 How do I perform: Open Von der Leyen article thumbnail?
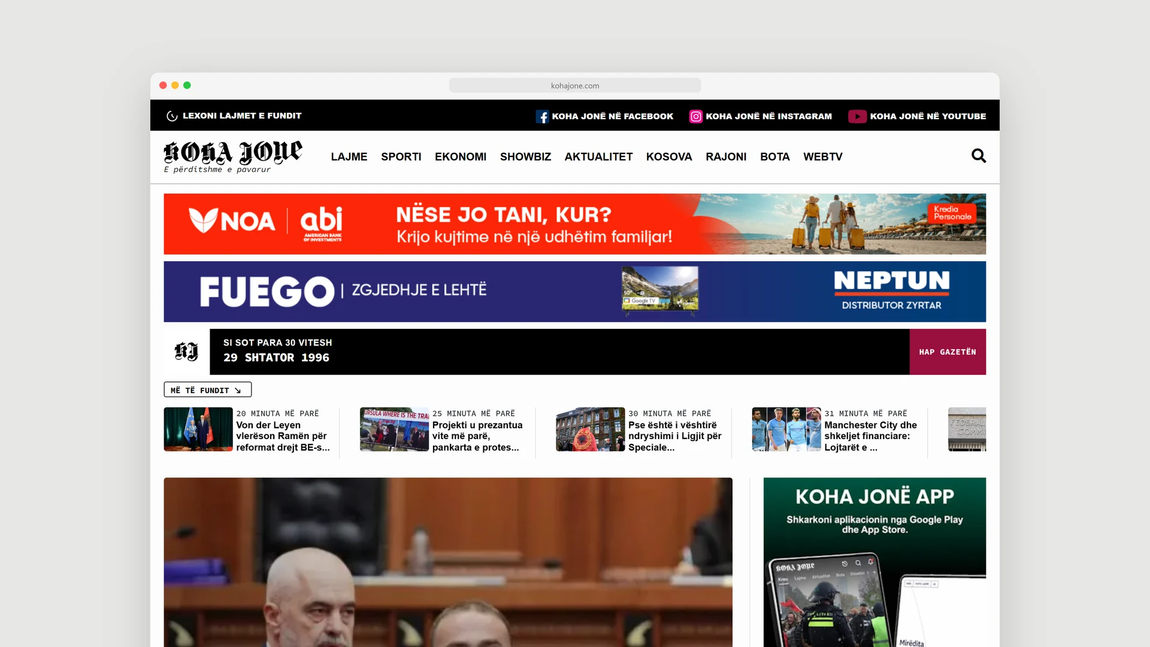(x=198, y=429)
